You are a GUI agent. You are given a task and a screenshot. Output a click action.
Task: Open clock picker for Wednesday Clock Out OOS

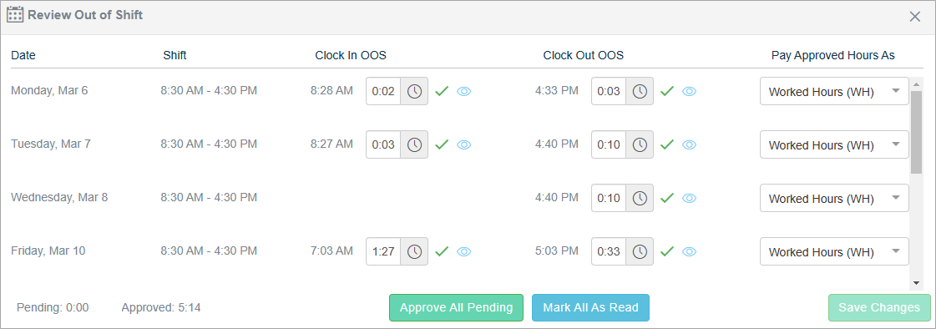click(640, 198)
